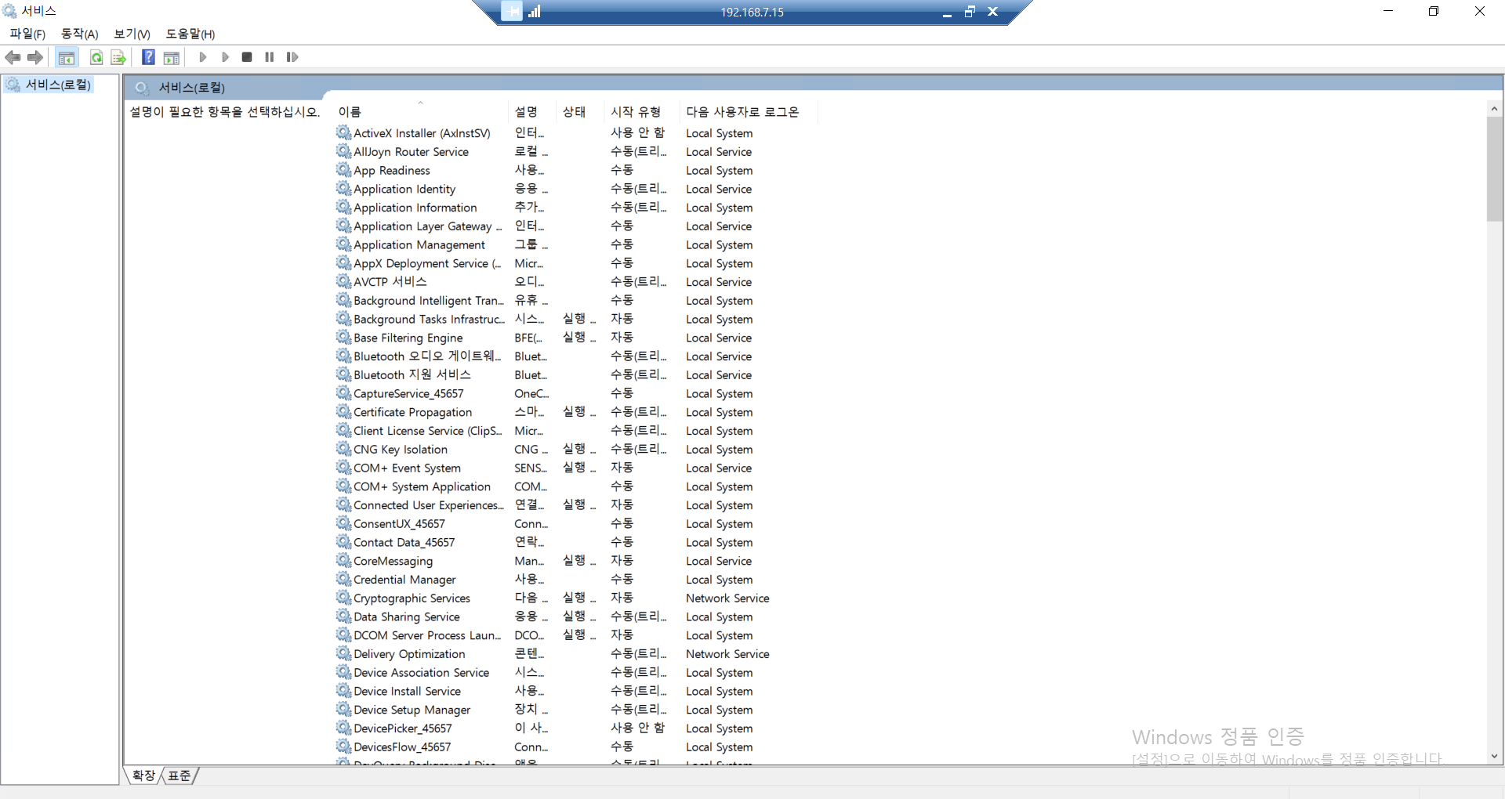Viewport: 1505px width, 799px height.
Task: Sort by the 이름 column header
Action: pyautogui.click(x=422, y=112)
